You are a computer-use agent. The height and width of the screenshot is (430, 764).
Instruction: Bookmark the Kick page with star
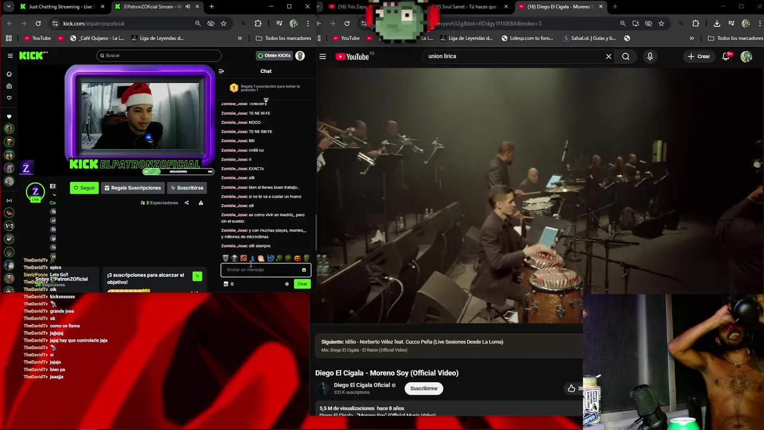point(223,23)
